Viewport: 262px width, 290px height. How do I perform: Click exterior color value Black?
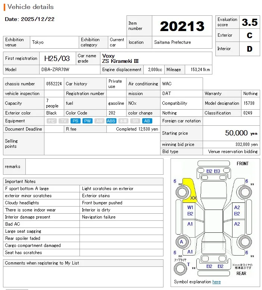coord(52,113)
